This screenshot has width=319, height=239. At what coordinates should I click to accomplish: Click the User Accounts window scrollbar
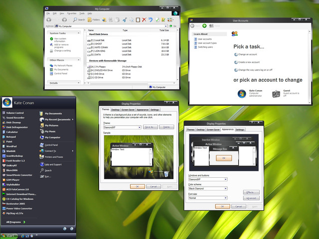click(310, 67)
